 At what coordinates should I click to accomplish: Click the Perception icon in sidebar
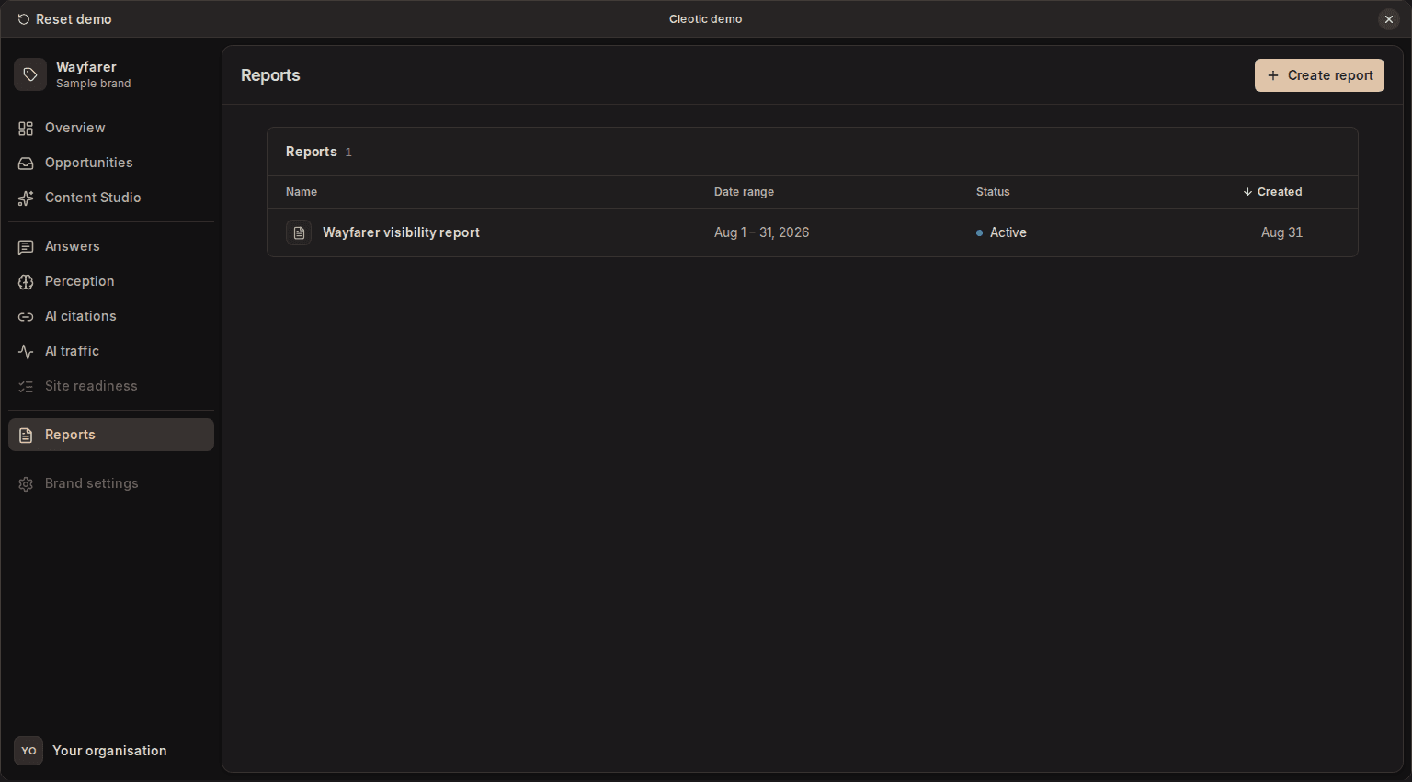click(x=26, y=282)
